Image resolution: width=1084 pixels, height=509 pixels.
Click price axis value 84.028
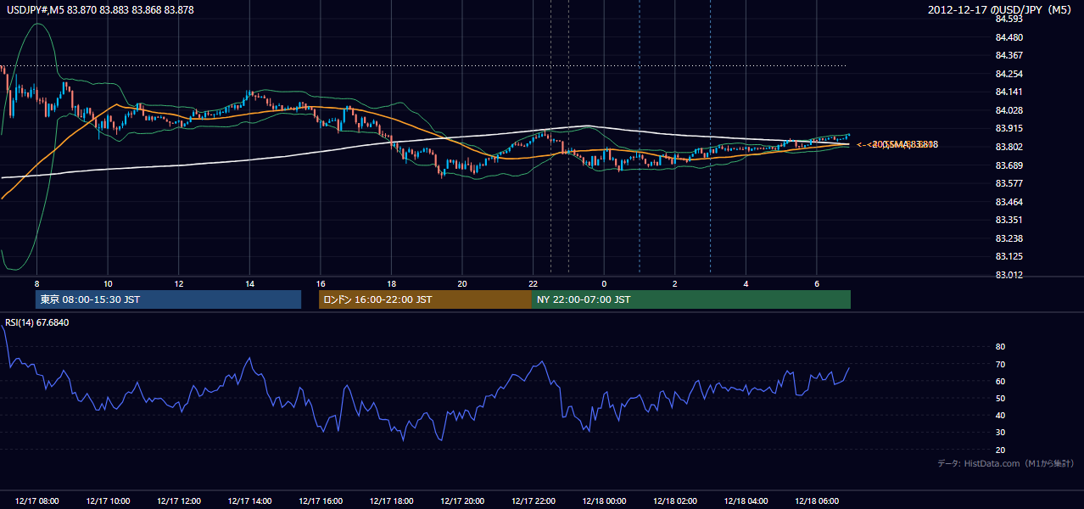pyautogui.click(x=1009, y=110)
